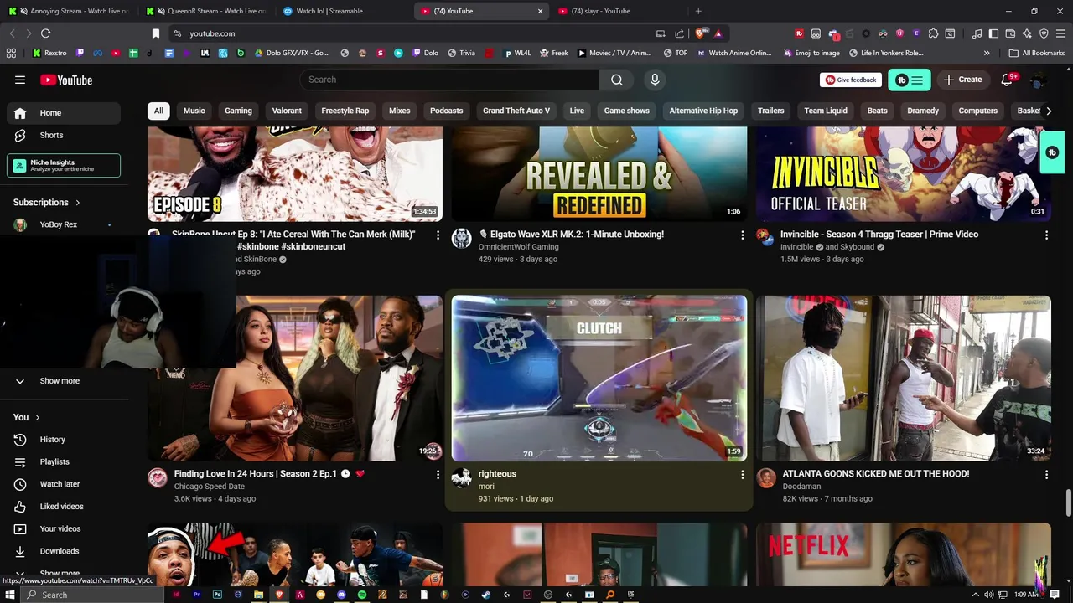
Task: Toggle the teal extension list button
Action: (910, 80)
